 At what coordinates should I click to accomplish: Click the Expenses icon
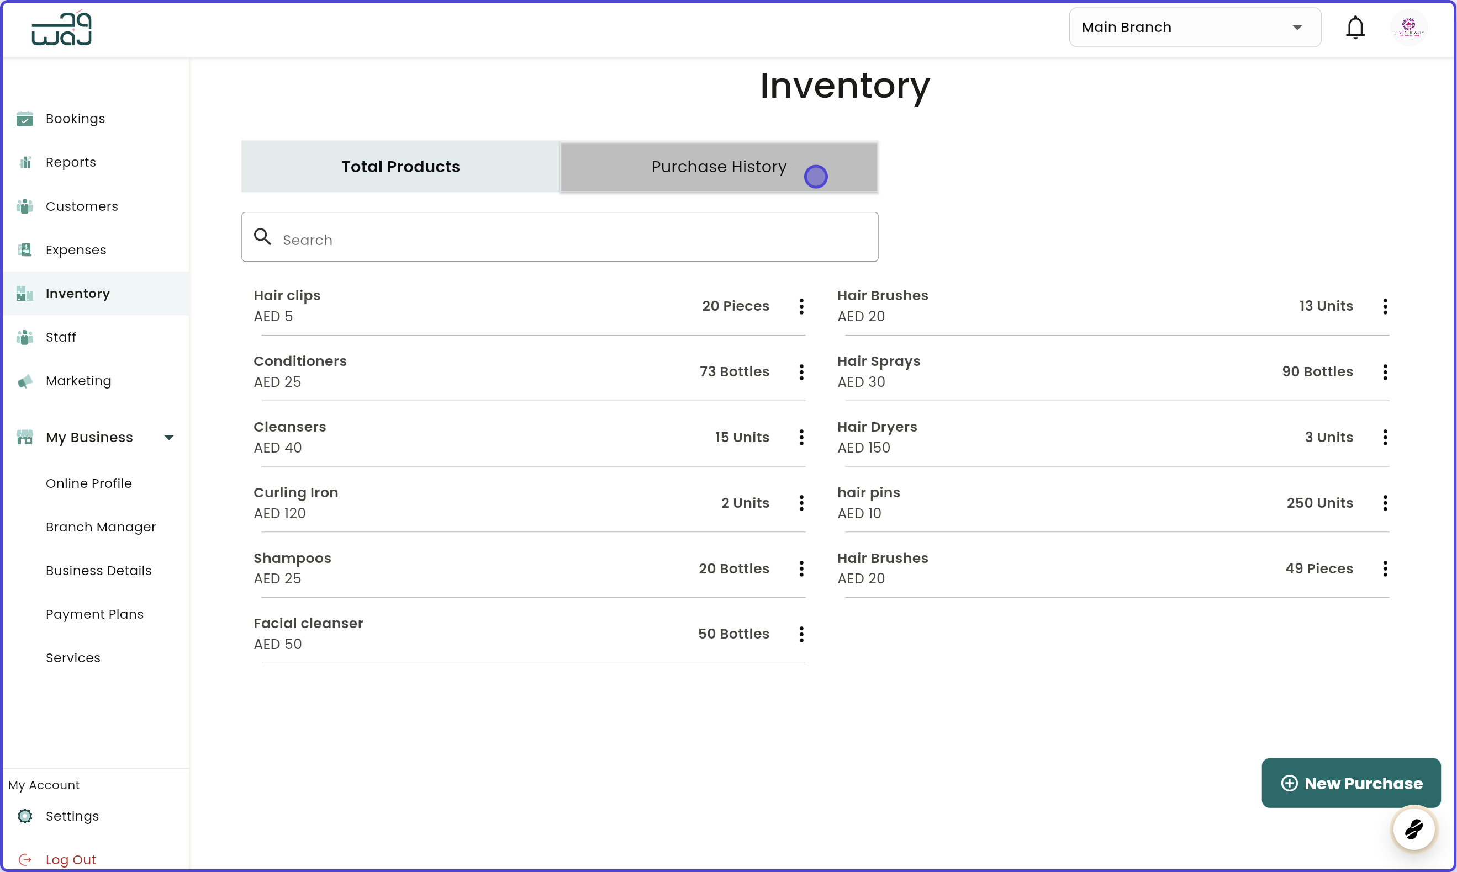[25, 249]
